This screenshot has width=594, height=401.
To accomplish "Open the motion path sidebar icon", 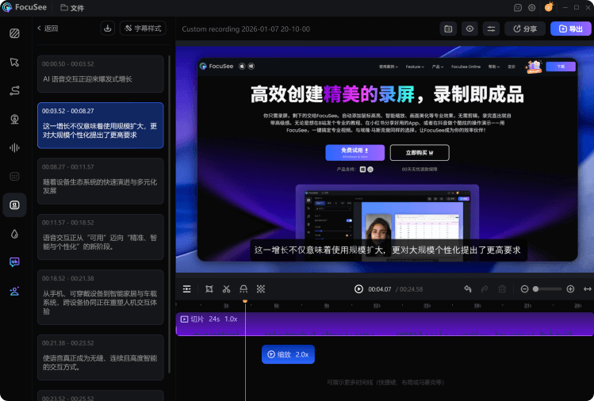I will [14, 90].
